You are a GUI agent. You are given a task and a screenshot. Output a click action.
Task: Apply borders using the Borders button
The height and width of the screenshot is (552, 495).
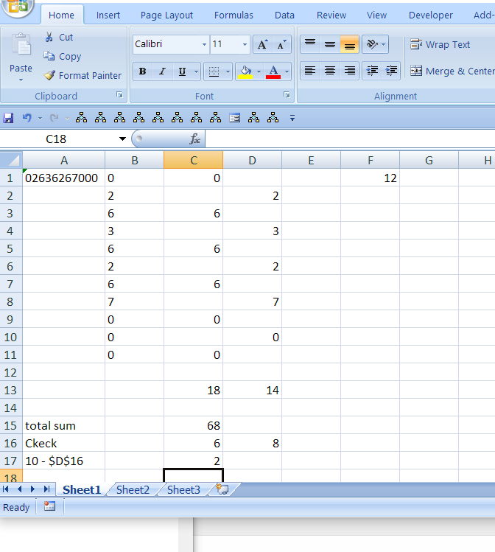[x=214, y=71]
